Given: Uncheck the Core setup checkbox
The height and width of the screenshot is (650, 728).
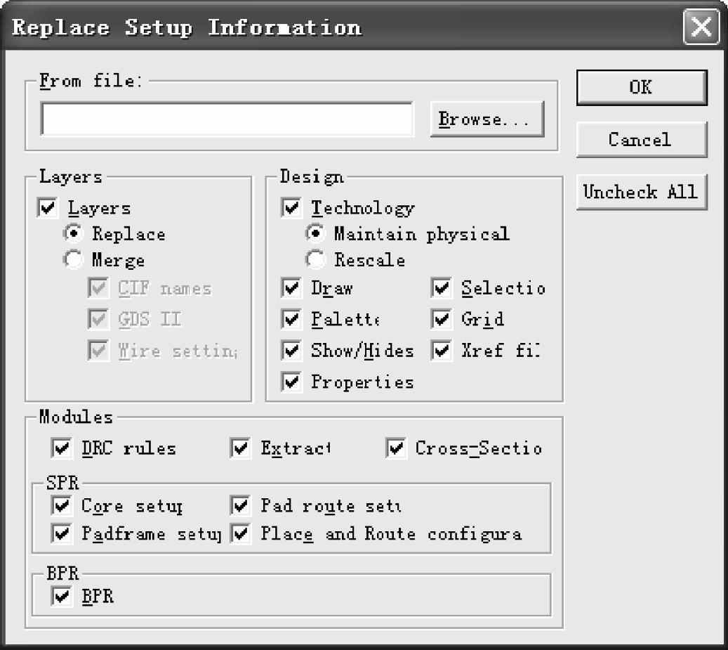Looking at the screenshot, I should [x=62, y=506].
